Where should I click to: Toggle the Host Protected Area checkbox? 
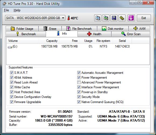12,92
